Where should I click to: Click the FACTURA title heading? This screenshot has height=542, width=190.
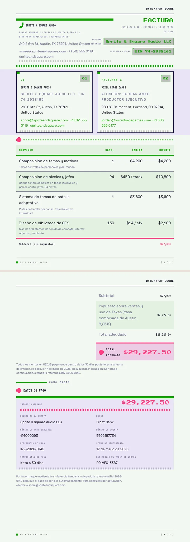158,20
